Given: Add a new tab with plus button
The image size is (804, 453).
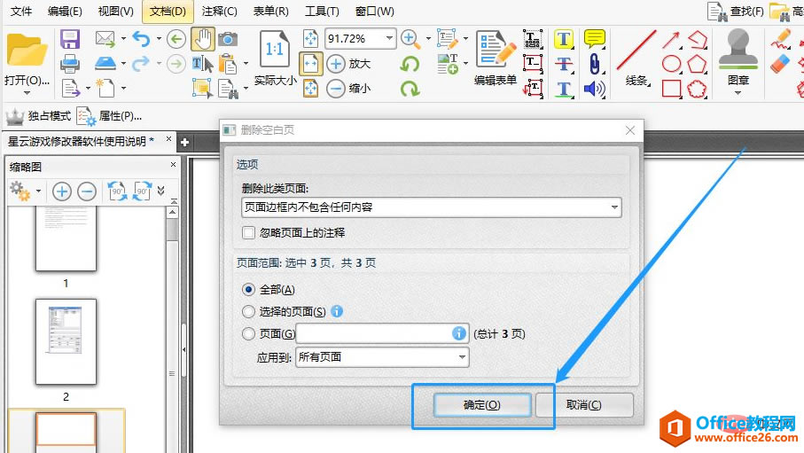Looking at the screenshot, I should [184, 143].
